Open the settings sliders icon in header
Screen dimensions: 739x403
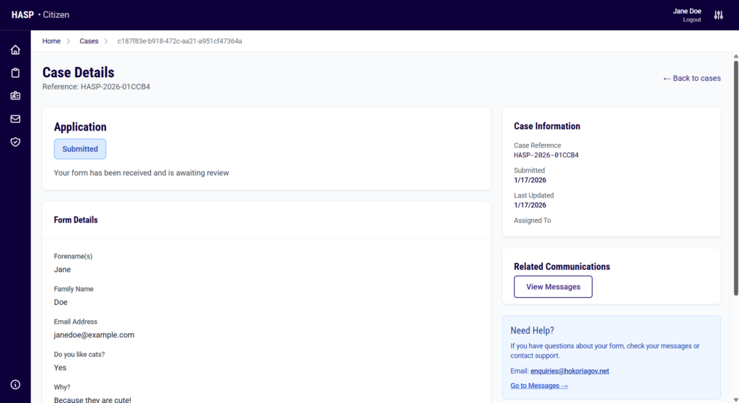718,15
